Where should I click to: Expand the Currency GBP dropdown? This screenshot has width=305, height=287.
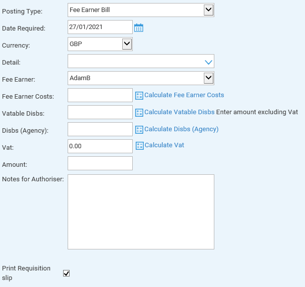[100, 44]
